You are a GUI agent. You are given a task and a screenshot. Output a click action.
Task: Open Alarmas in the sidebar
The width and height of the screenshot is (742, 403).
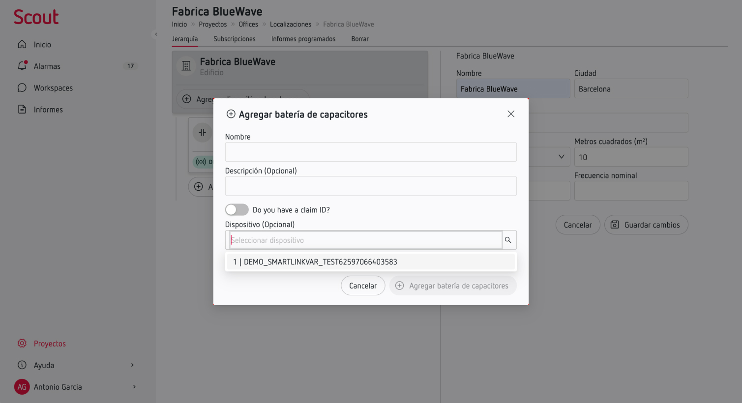click(x=47, y=66)
